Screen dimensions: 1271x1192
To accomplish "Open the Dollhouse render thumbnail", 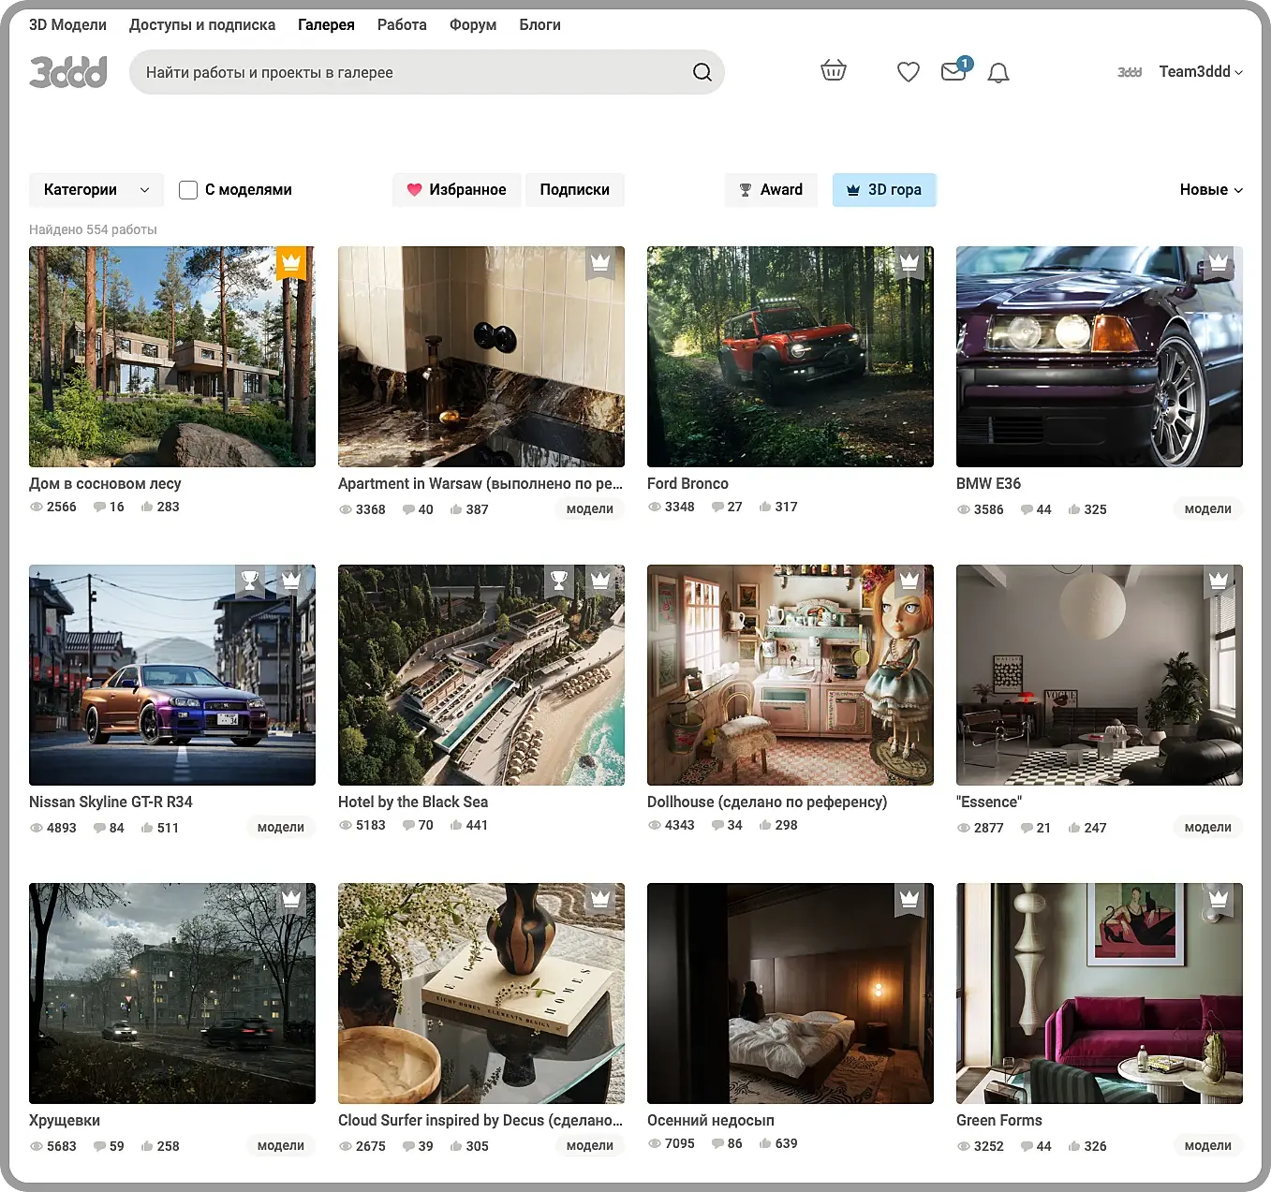I will [x=791, y=675].
